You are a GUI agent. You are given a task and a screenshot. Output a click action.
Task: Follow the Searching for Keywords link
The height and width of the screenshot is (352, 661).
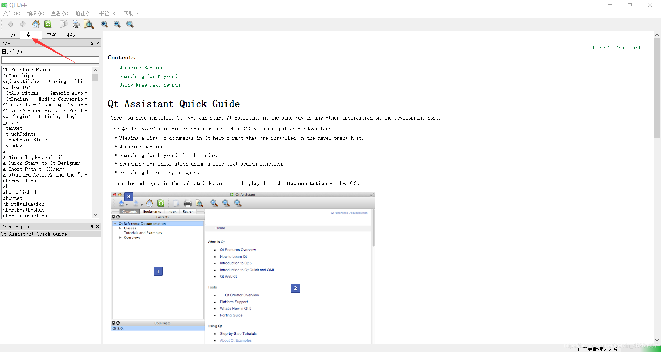tap(149, 76)
